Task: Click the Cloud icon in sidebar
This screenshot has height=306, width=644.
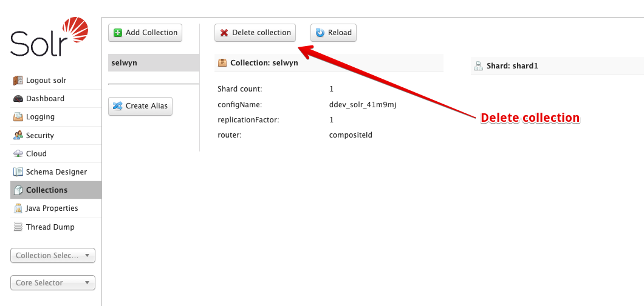Action: click(x=18, y=154)
